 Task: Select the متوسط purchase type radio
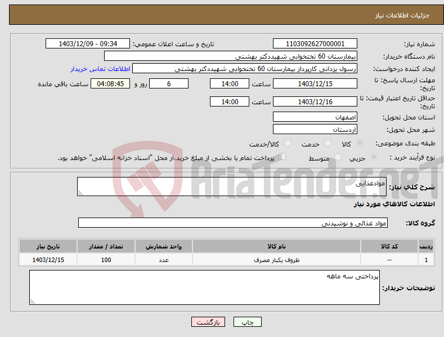point(338,157)
